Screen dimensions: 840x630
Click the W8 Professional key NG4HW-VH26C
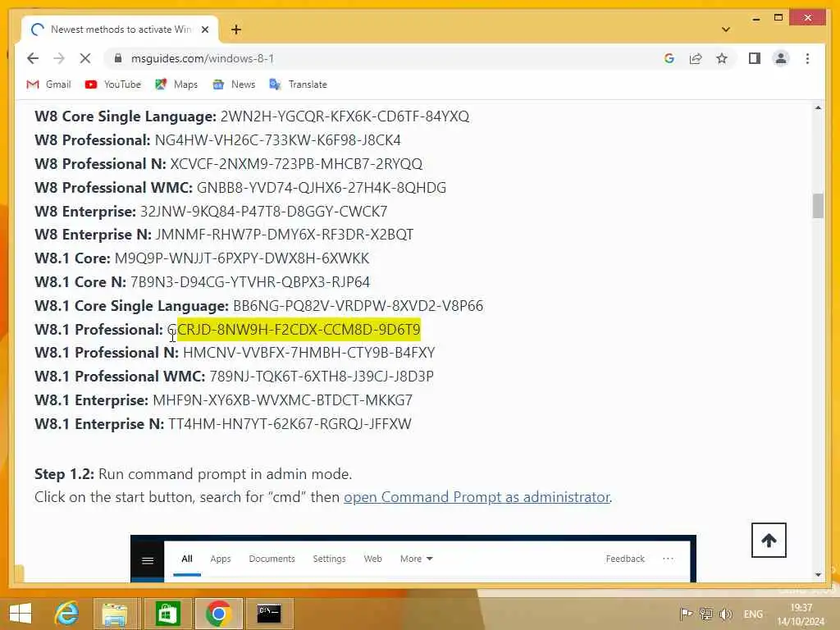pos(277,139)
